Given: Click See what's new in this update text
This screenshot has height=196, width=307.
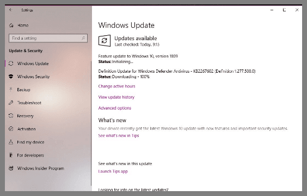Looking at the screenshot, I should pos(125,163).
